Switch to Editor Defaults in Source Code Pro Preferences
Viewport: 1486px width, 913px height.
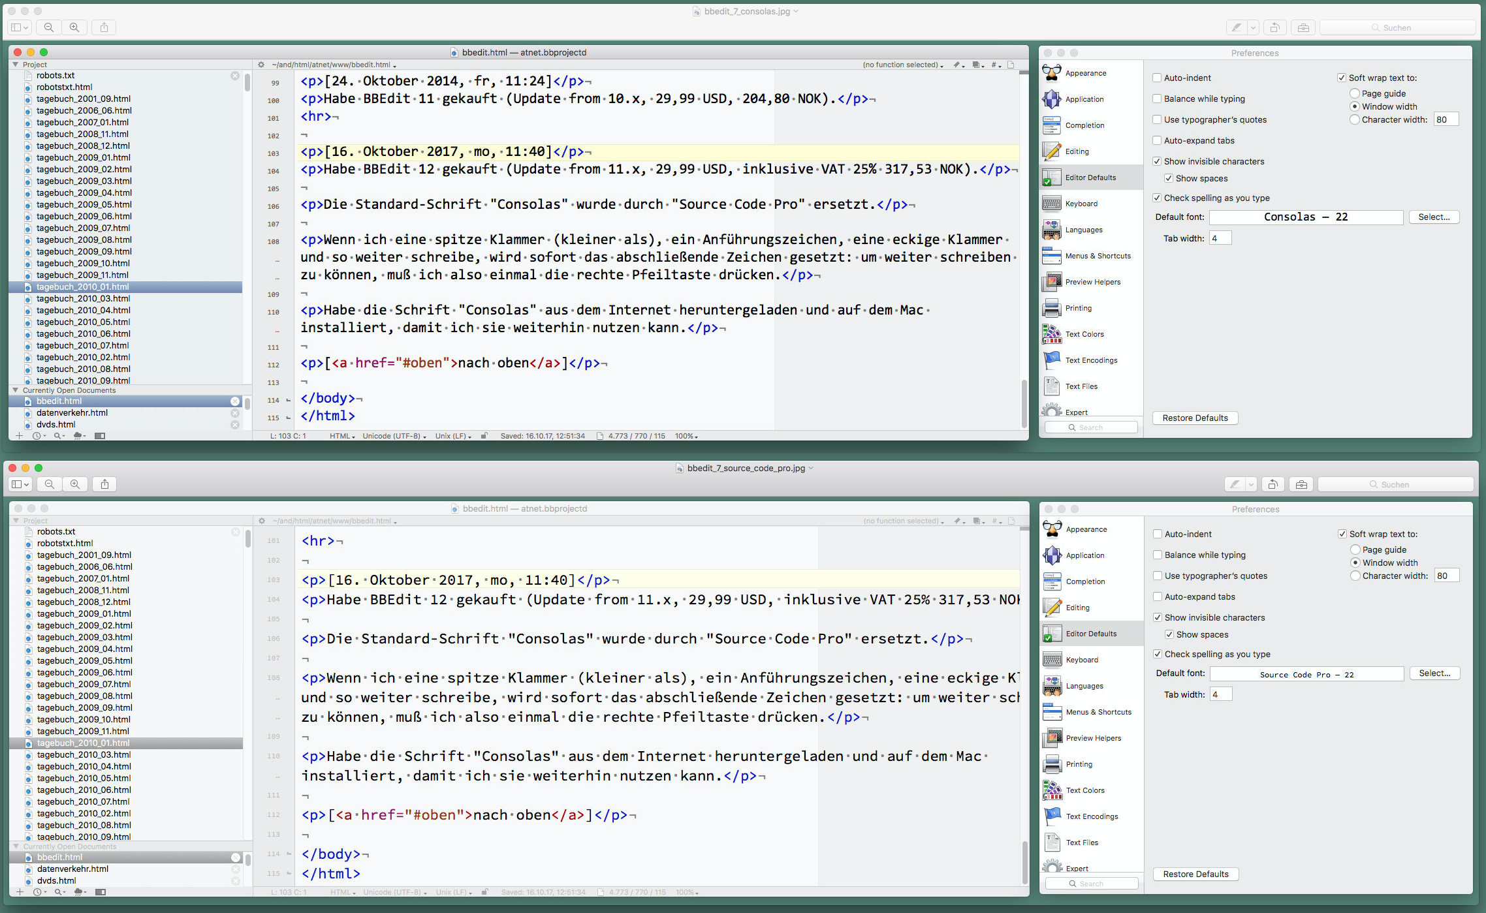click(x=1092, y=634)
